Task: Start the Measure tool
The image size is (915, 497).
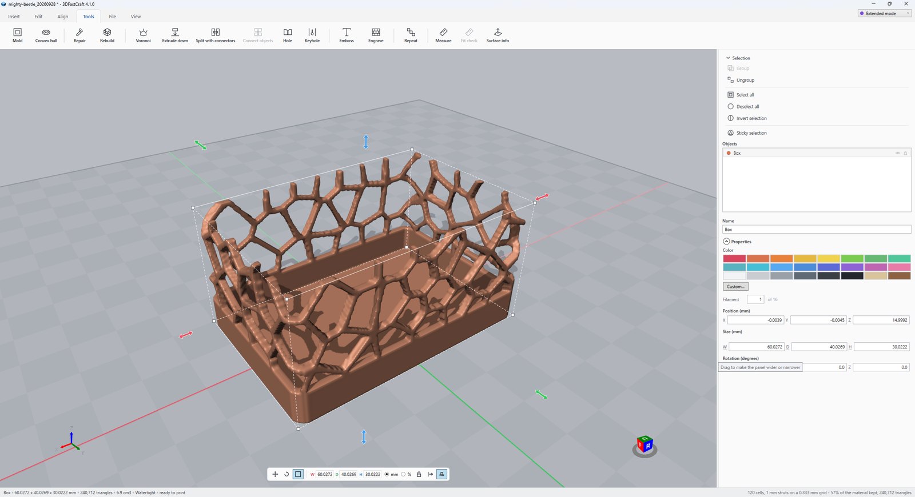Action: tap(443, 35)
